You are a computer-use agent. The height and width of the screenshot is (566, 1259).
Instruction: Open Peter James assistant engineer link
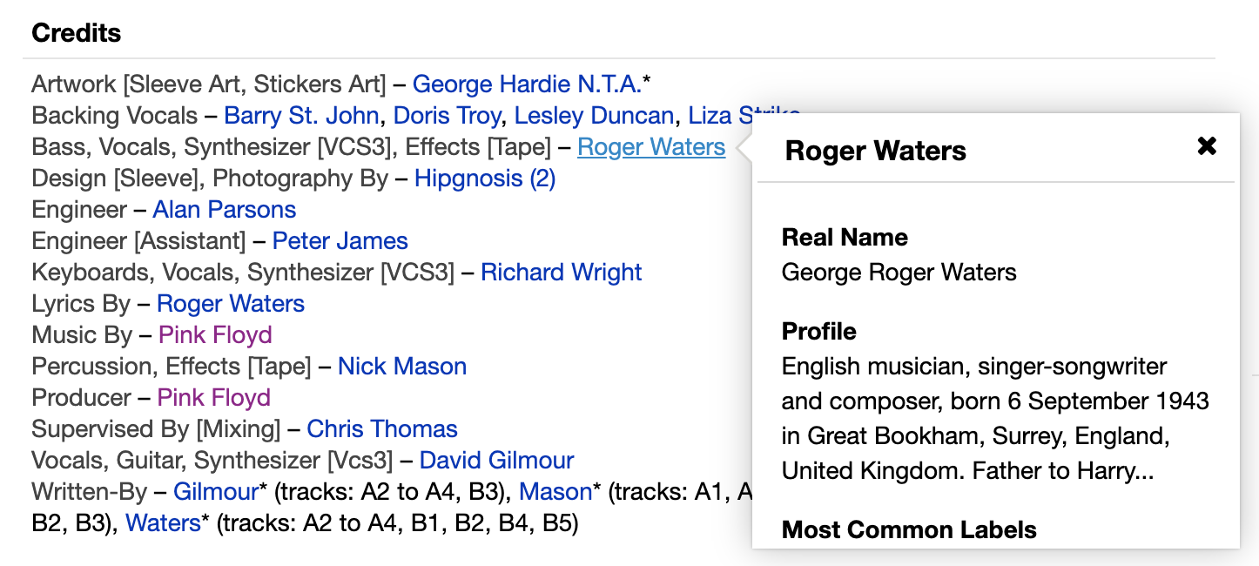point(340,241)
